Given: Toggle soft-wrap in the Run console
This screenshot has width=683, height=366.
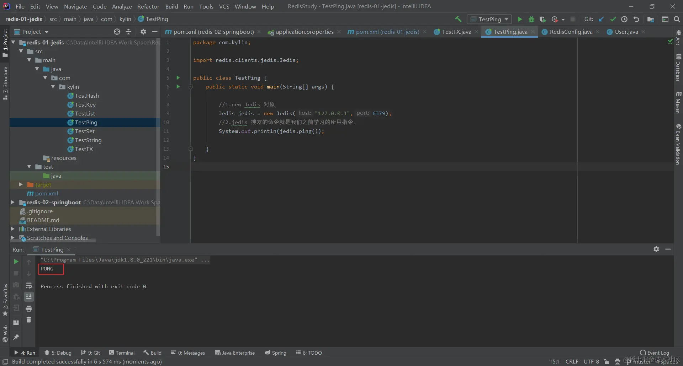Looking at the screenshot, I should 29,285.
